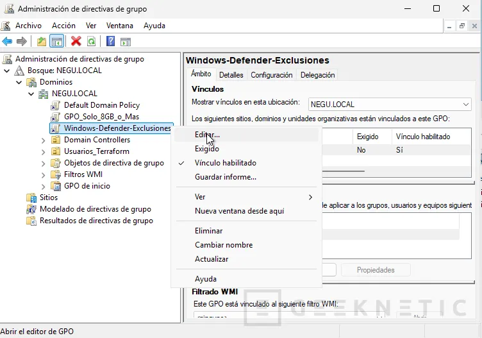
Task: Click the console icon left of Archivo
Action: (x=6, y=26)
